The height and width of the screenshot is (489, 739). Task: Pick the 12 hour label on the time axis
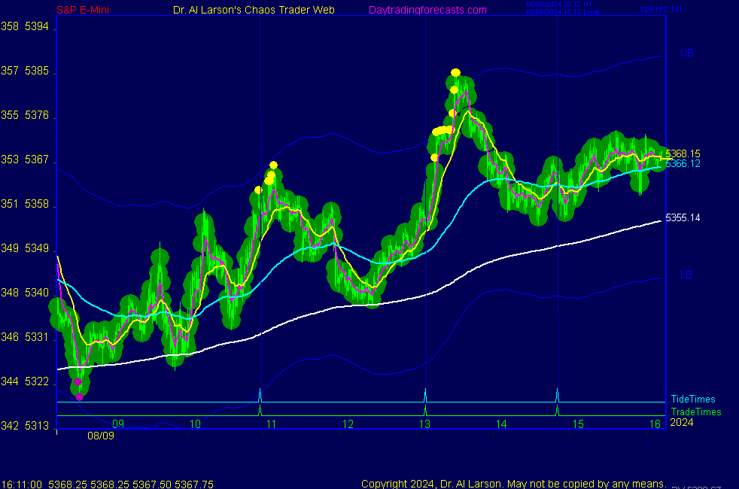point(348,424)
